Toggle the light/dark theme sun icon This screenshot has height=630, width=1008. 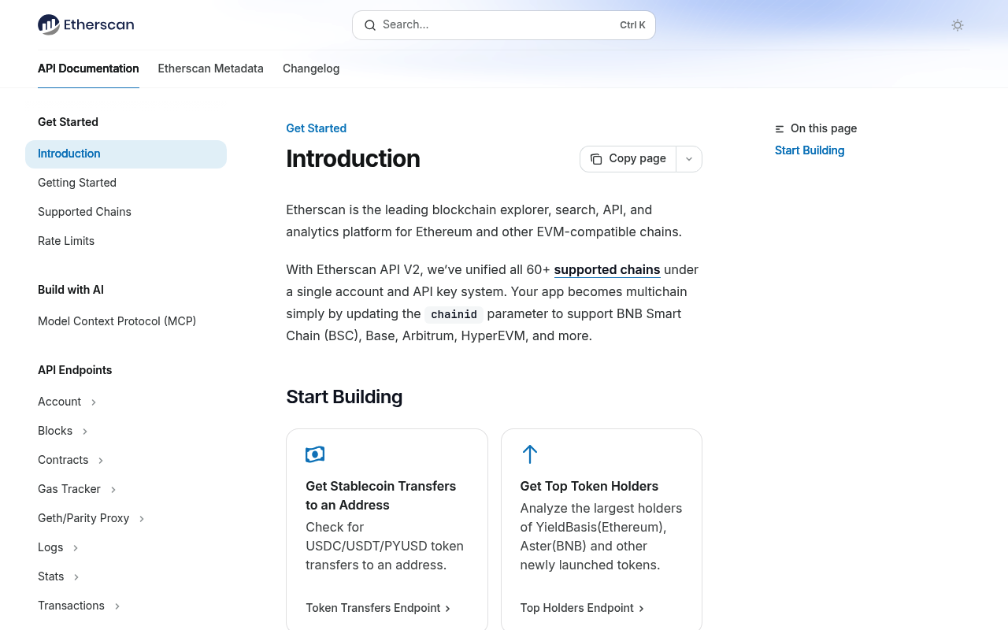[x=958, y=25]
